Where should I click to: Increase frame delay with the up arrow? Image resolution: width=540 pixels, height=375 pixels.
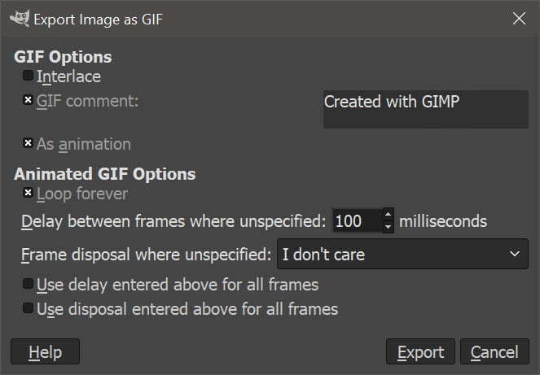[389, 214]
